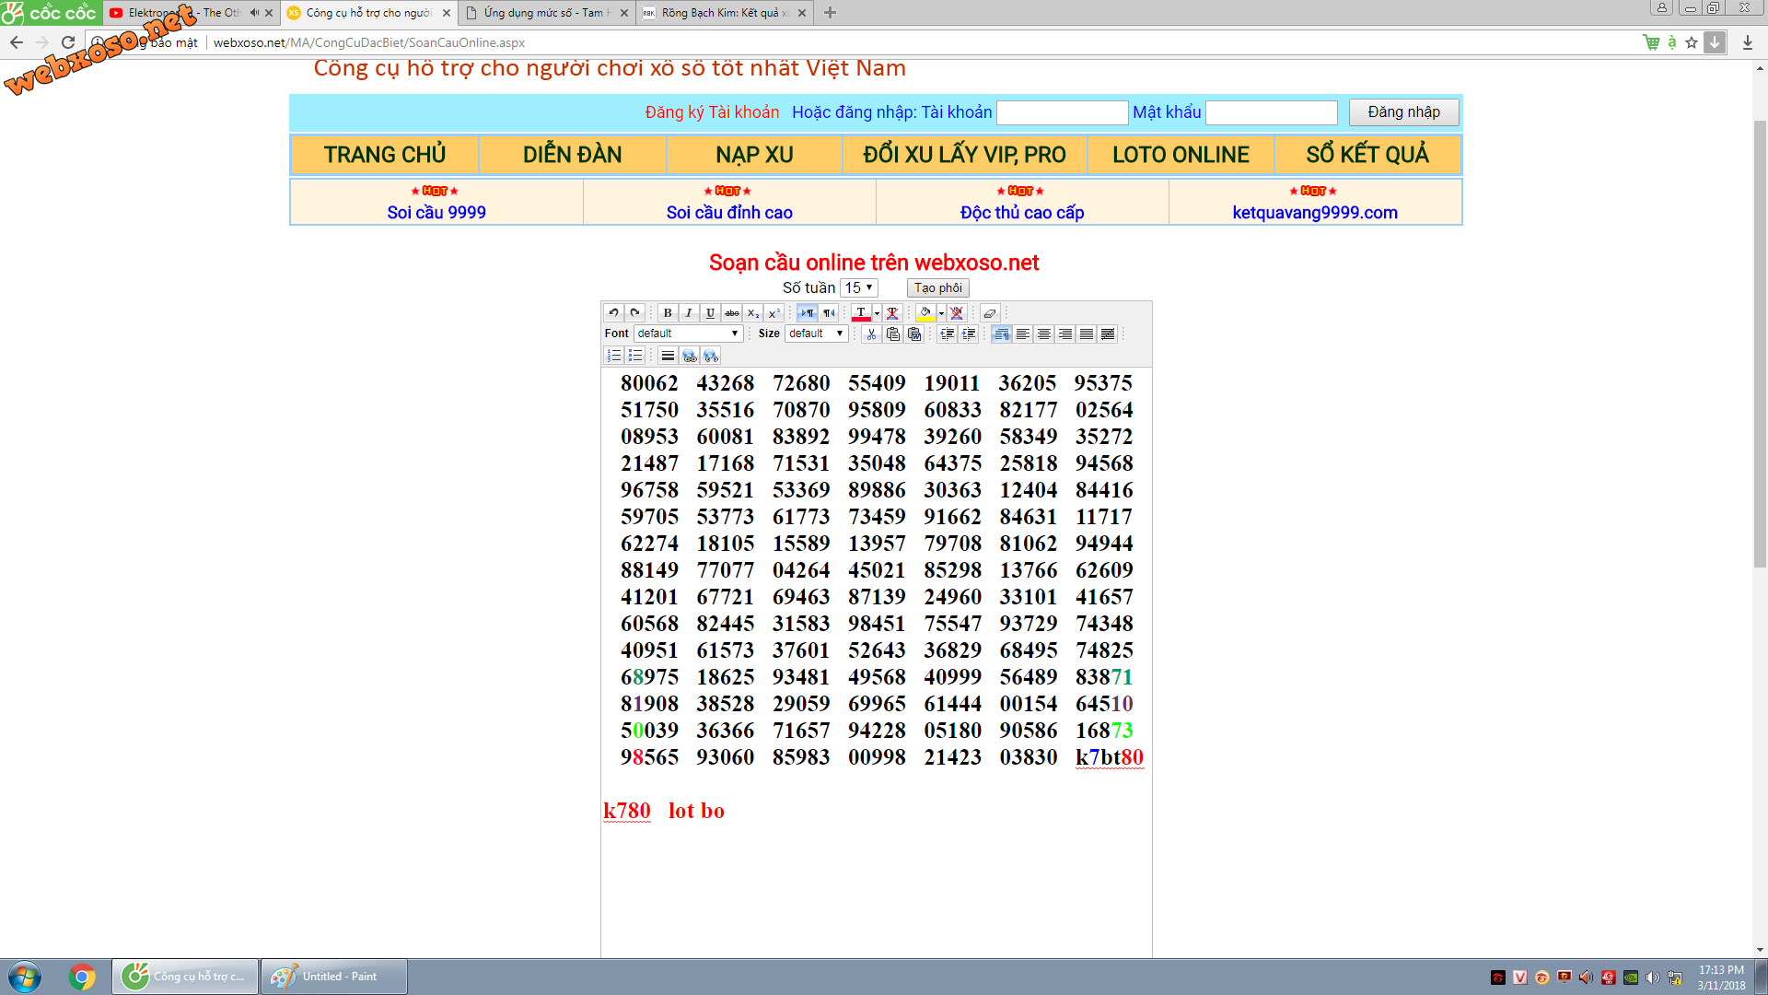Open NẠP XU menu item
1768x995 pixels.
[754, 155]
